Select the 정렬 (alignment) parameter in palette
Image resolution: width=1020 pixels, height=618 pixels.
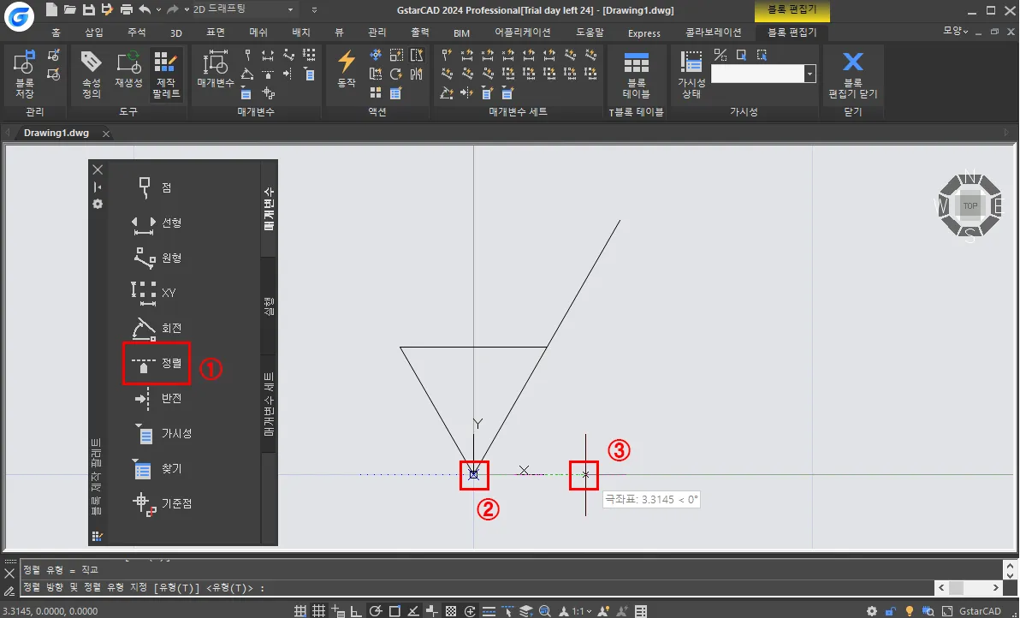[156, 363]
